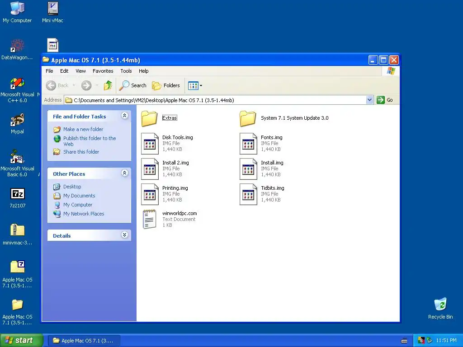Open the Edit menu

click(64, 71)
